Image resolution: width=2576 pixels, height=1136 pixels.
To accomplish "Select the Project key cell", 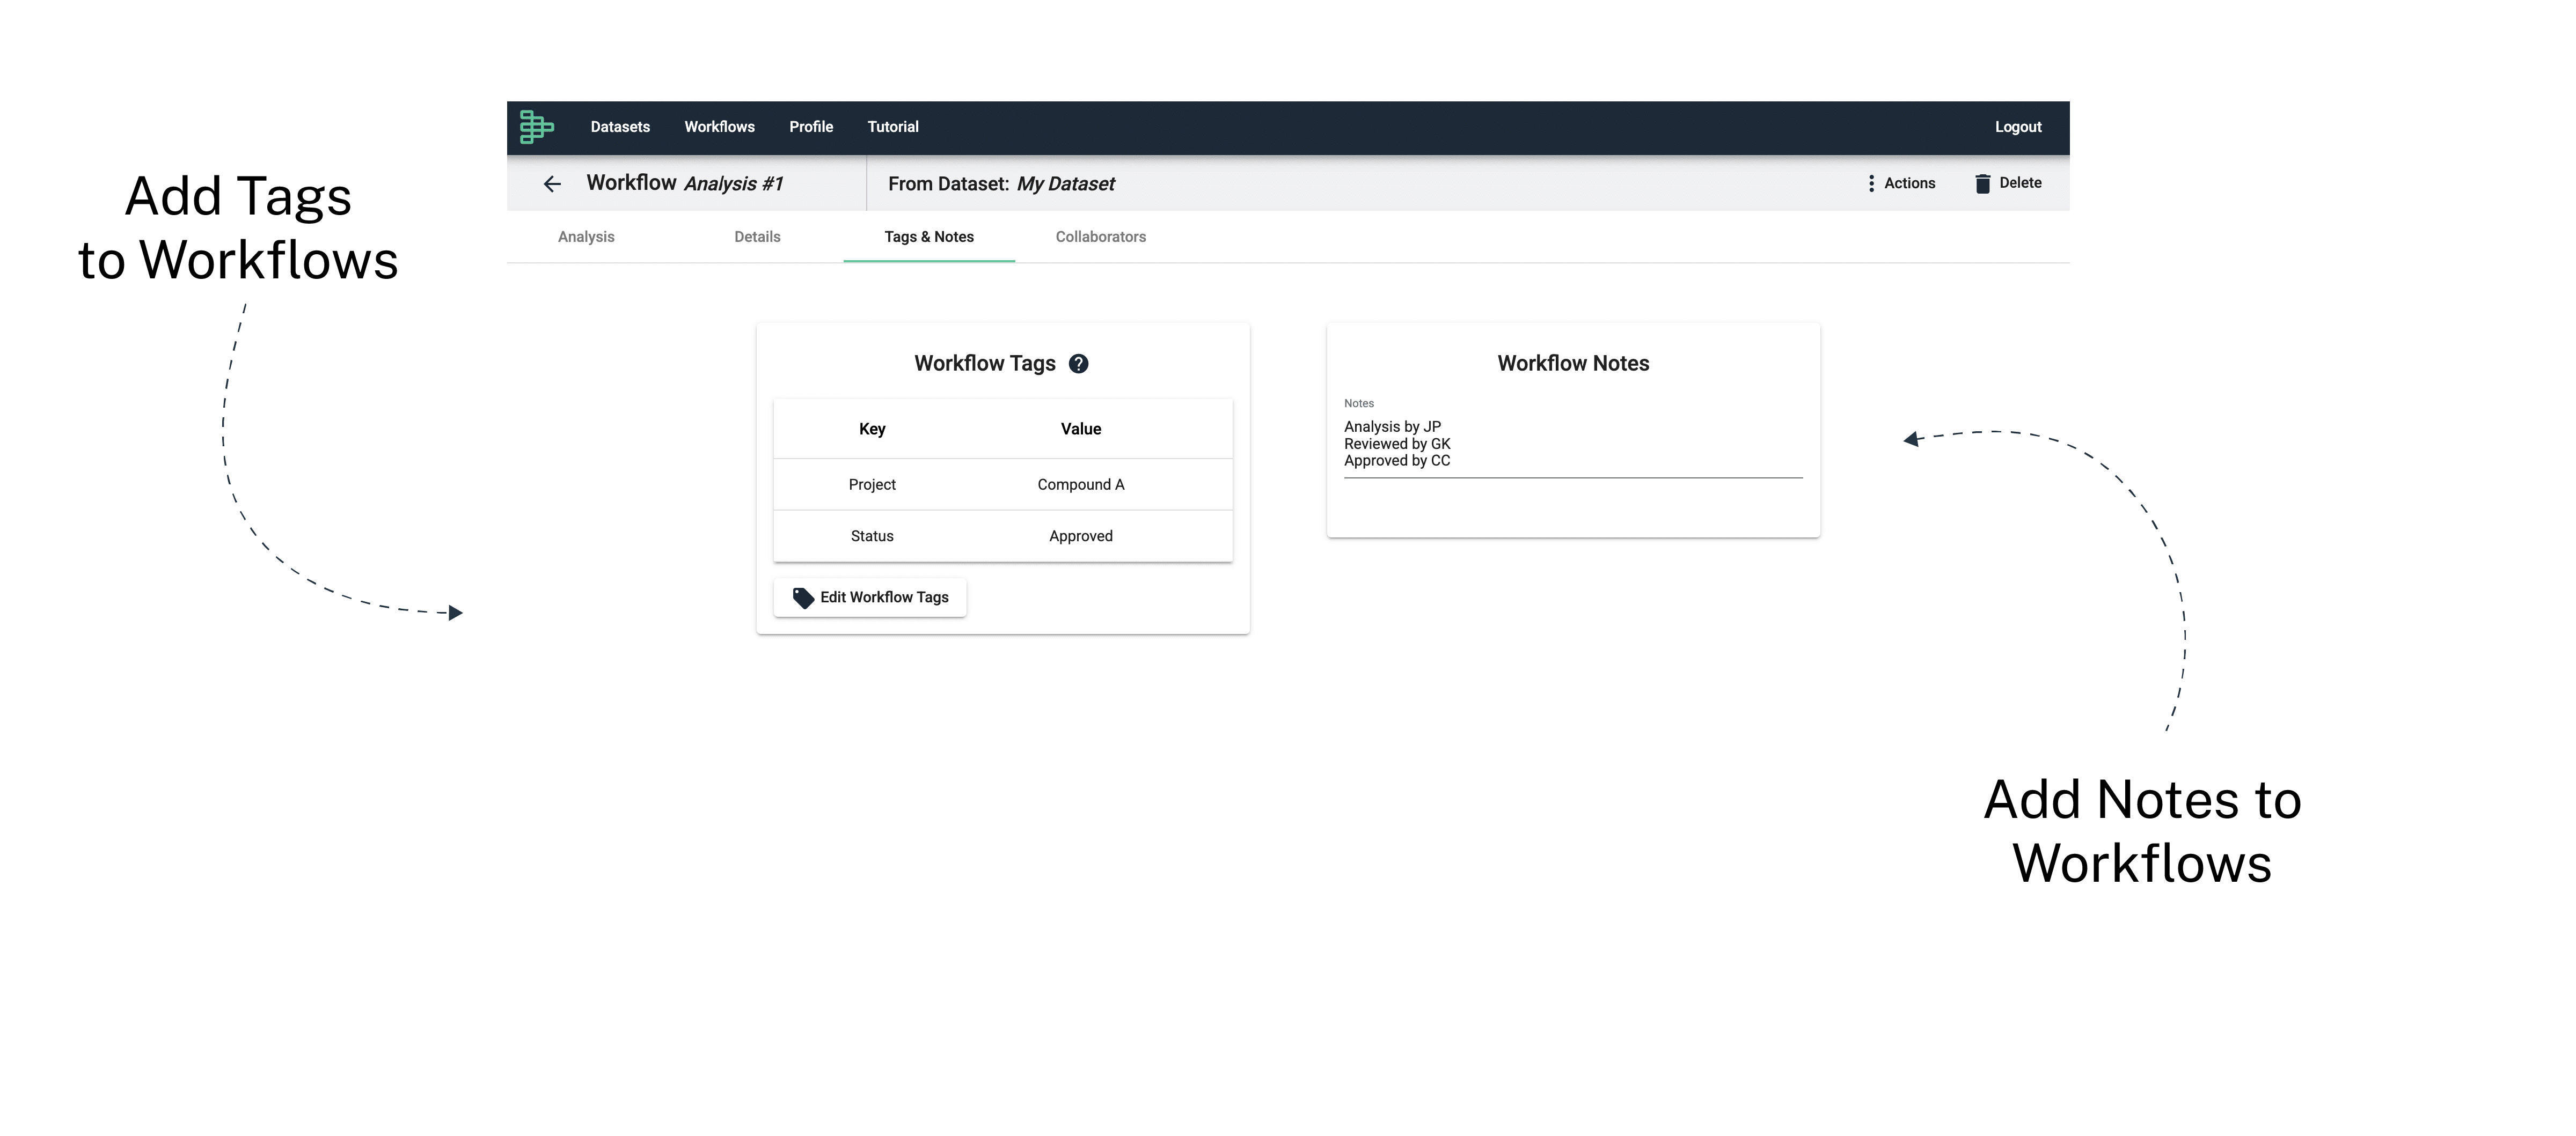I will coord(872,484).
